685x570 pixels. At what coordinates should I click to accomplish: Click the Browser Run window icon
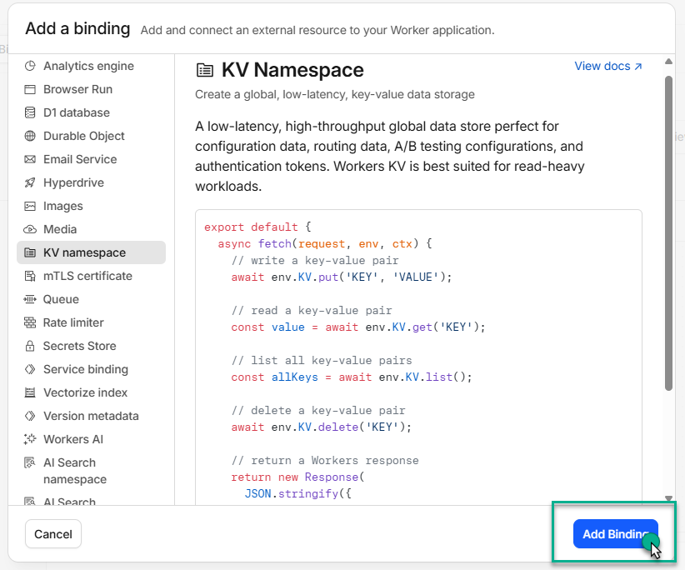pyautogui.click(x=30, y=89)
